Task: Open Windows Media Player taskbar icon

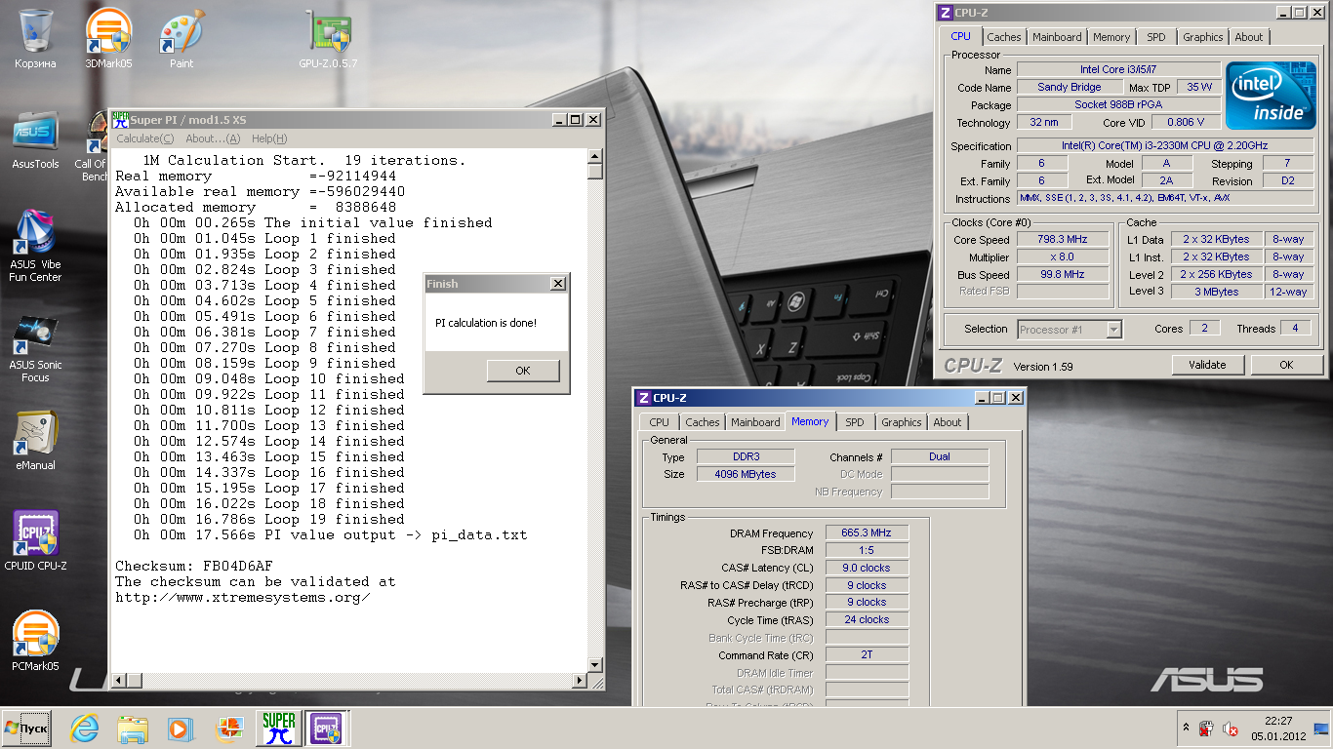Action: point(180,729)
